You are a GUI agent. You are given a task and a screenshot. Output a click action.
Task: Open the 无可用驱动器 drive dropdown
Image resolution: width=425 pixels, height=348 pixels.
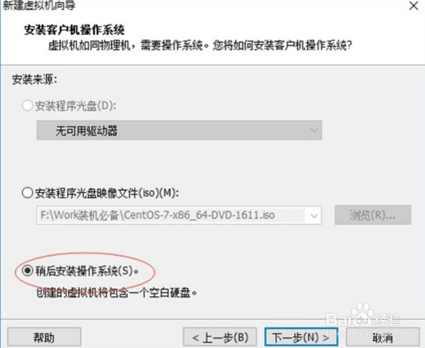pyautogui.click(x=179, y=131)
